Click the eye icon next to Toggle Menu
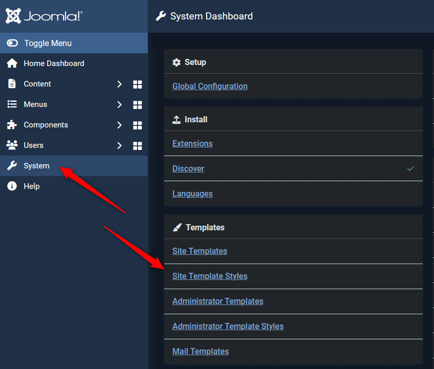The height and width of the screenshot is (369, 434). 12,42
